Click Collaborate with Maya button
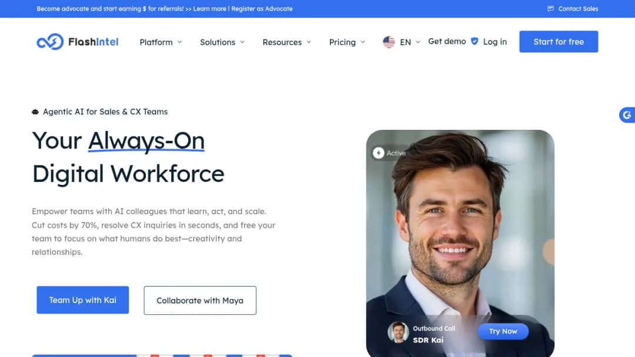Image resolution: width=635 pixels, height=357 pixels. pos(200,301)
